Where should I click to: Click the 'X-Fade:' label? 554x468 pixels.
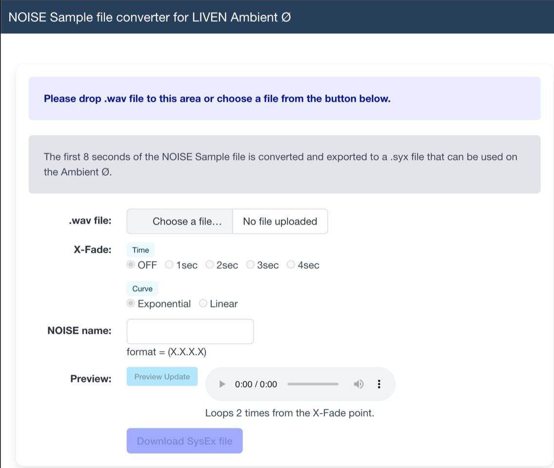pyautogui.click(x=93, y=249)
